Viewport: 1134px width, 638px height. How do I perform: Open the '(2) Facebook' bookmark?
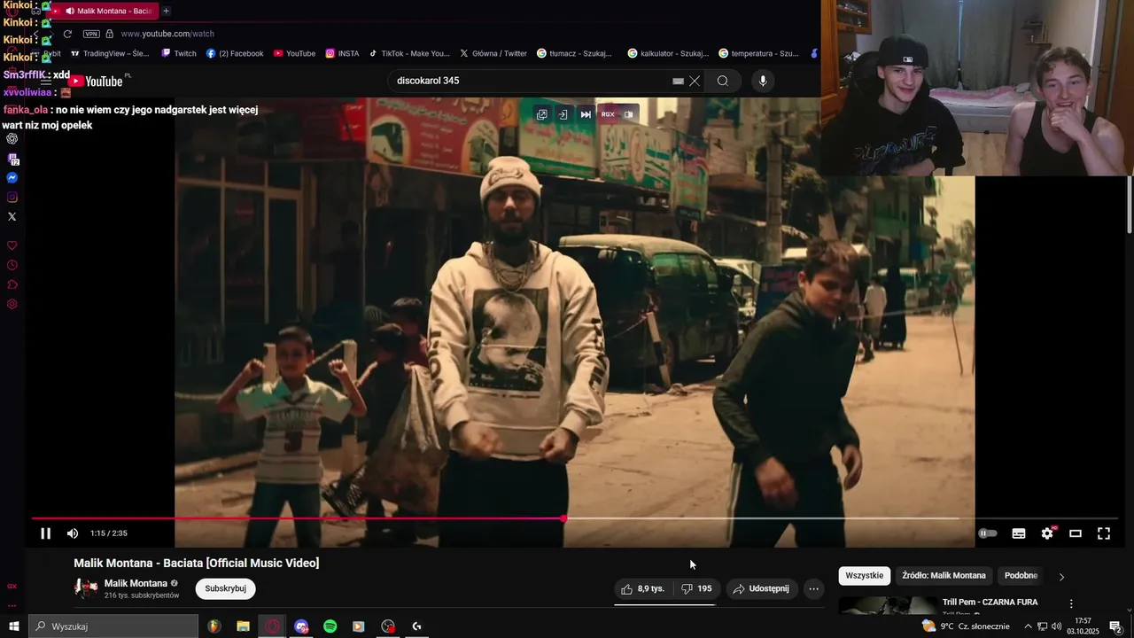235,53
